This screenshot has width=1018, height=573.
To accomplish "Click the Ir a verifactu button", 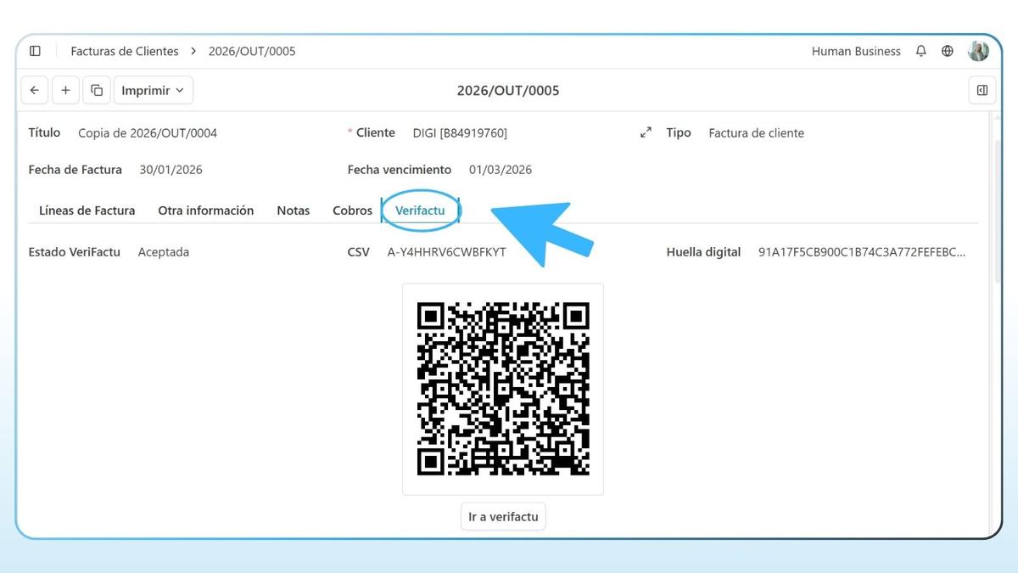I will [x=503, y=516].
